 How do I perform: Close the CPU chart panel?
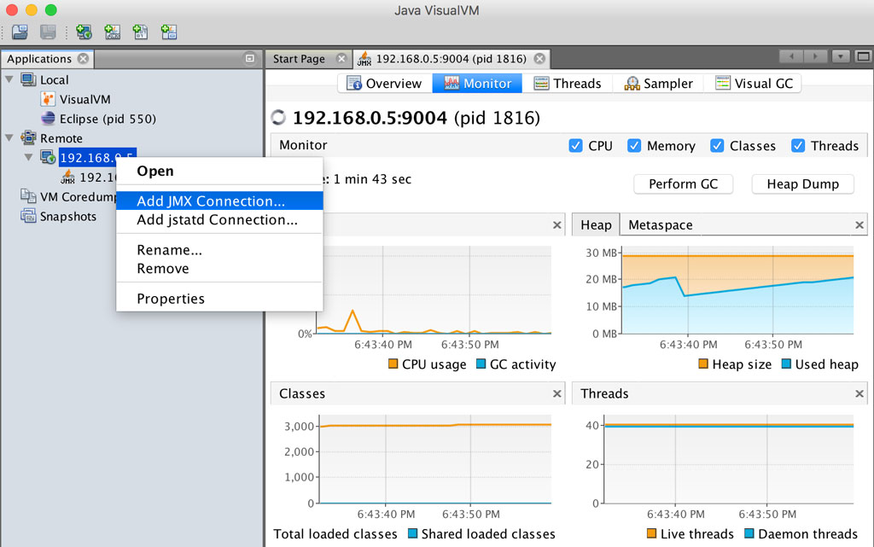tap(556, 225)
